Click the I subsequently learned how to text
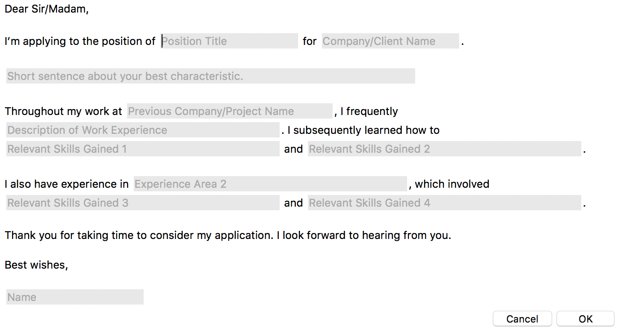Viewport: 623px width, 336px height. click(363, 130)
